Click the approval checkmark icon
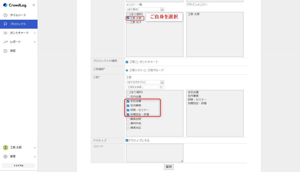This screenshot has width=300, height=172. 5,51
